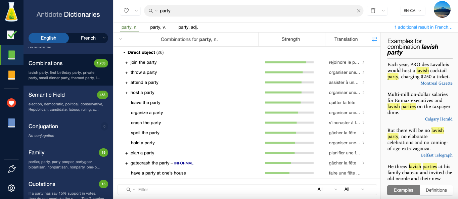Collapse the Direct object group
Image resolution: width=458 pixels, height=199 pixels.
(x=124, y=53)
